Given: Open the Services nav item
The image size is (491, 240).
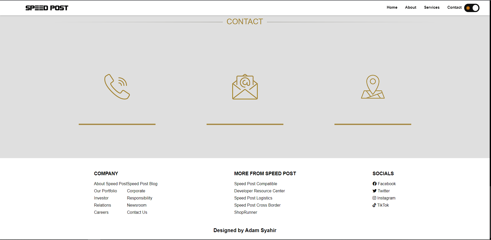Looking at the screenshot, I should click(x=432, y=7).
